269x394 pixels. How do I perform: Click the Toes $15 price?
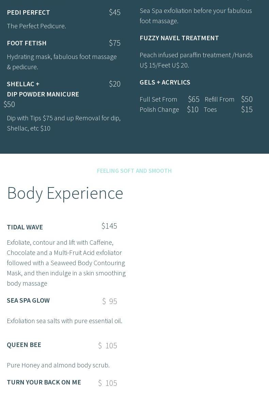click(247, 109)
